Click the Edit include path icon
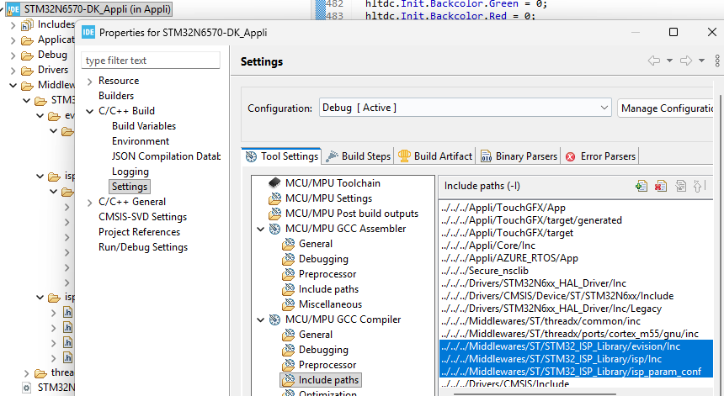 pyautogui.click(x=680, y=186)
